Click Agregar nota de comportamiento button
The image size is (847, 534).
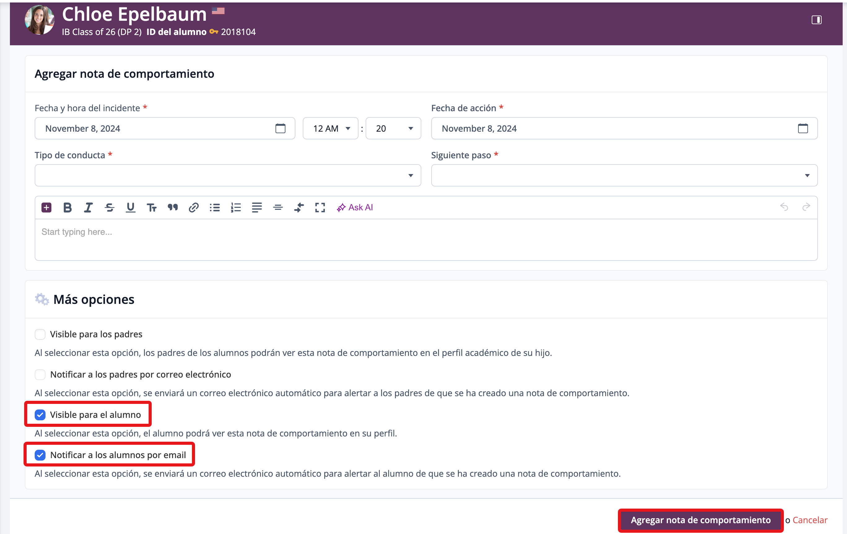click(x=700, y=520)
